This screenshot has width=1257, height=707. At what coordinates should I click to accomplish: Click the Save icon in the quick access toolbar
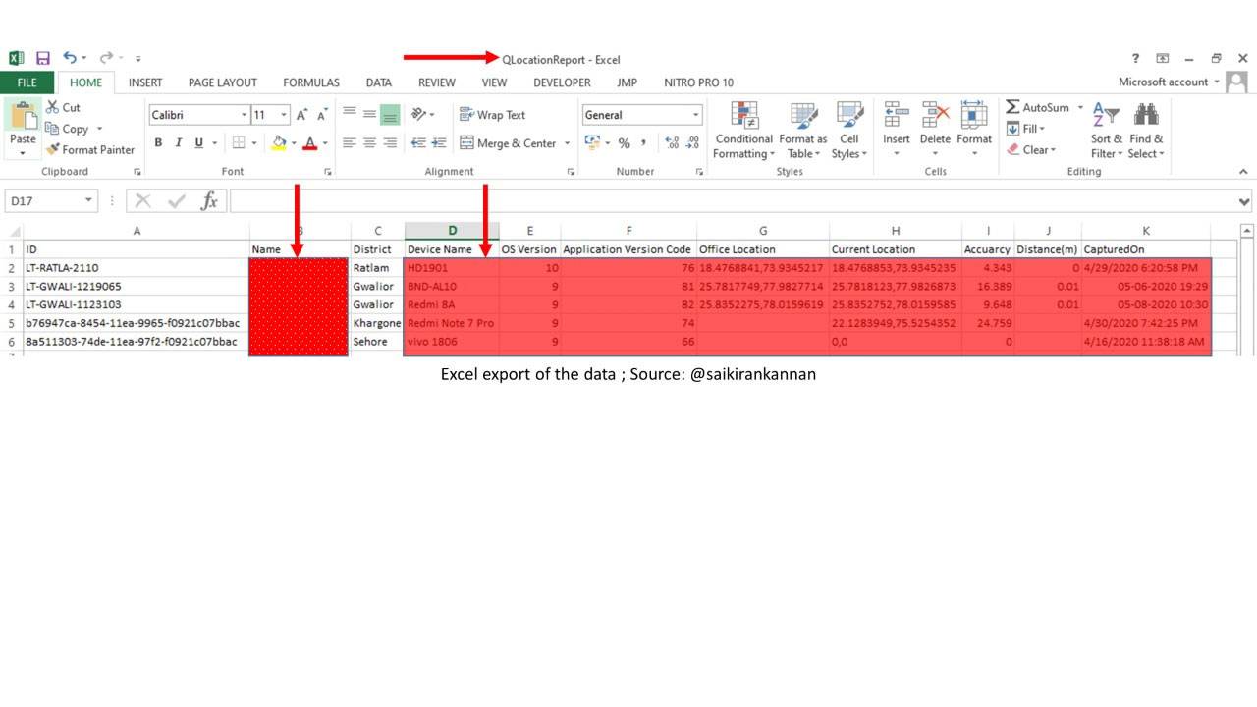click(x=42, y=59)
